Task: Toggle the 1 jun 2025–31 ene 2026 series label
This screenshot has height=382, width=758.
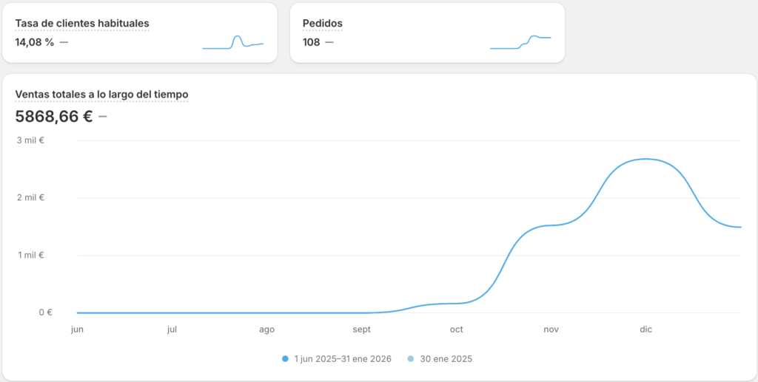Action: click(343, 359)
